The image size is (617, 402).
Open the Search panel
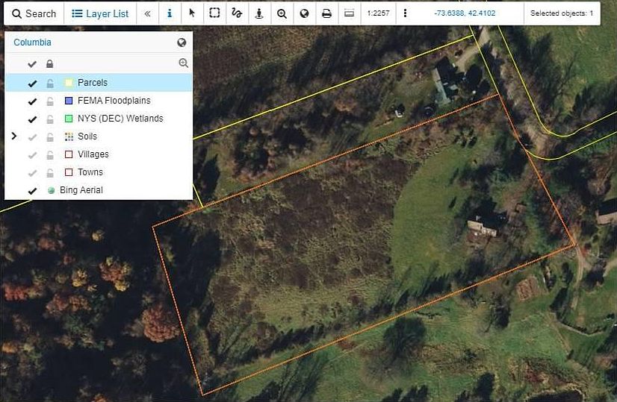pyautogui.click(x=34, y=13)
